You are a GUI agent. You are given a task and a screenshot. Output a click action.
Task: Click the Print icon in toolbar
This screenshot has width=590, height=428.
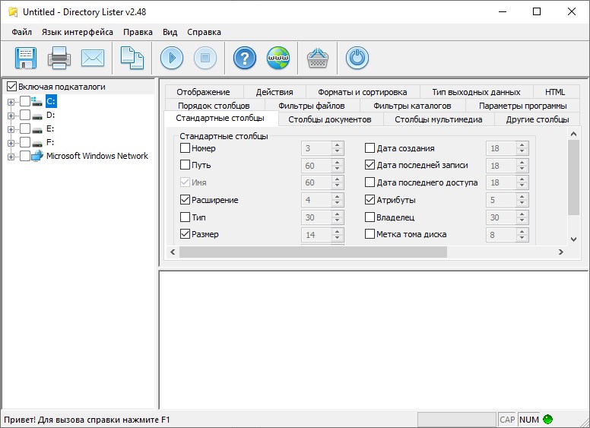click(59, 58)
